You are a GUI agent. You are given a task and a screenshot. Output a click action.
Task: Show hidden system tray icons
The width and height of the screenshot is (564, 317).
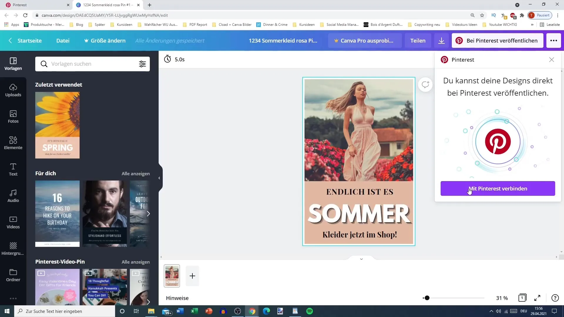(491, 311)
